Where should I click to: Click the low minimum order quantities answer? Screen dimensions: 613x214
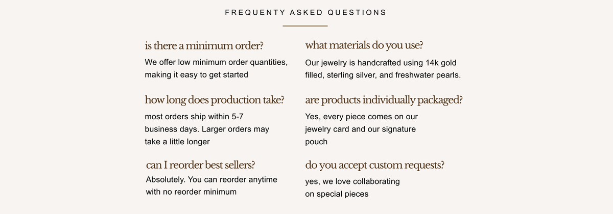[x=217, y=69]
